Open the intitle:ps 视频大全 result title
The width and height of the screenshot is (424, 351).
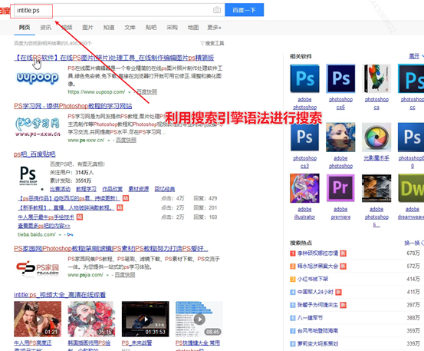[x=60, y=295]
